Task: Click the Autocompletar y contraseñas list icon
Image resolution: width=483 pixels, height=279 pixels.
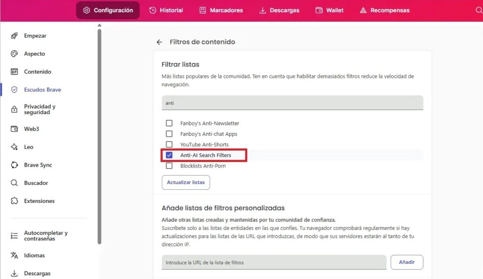Action: [x=14, y=236]
